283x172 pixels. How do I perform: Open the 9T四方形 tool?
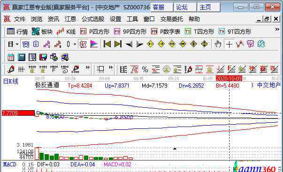tap(235, 31)
